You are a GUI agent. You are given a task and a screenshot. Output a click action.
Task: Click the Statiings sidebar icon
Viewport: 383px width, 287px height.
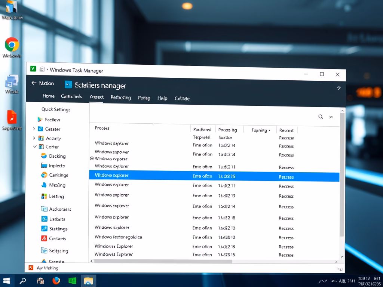point(45,229)
